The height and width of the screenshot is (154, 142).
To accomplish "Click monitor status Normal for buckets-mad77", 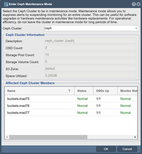I will [125, 113].
